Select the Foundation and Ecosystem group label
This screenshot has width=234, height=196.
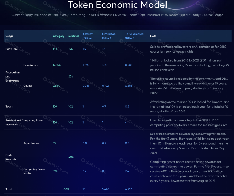[x=13, y=76]
